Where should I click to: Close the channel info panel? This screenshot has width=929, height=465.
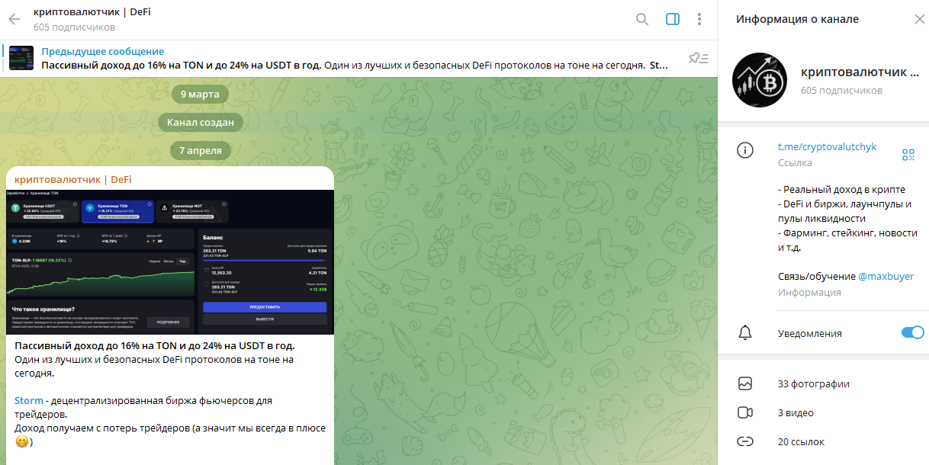[918, 19]
